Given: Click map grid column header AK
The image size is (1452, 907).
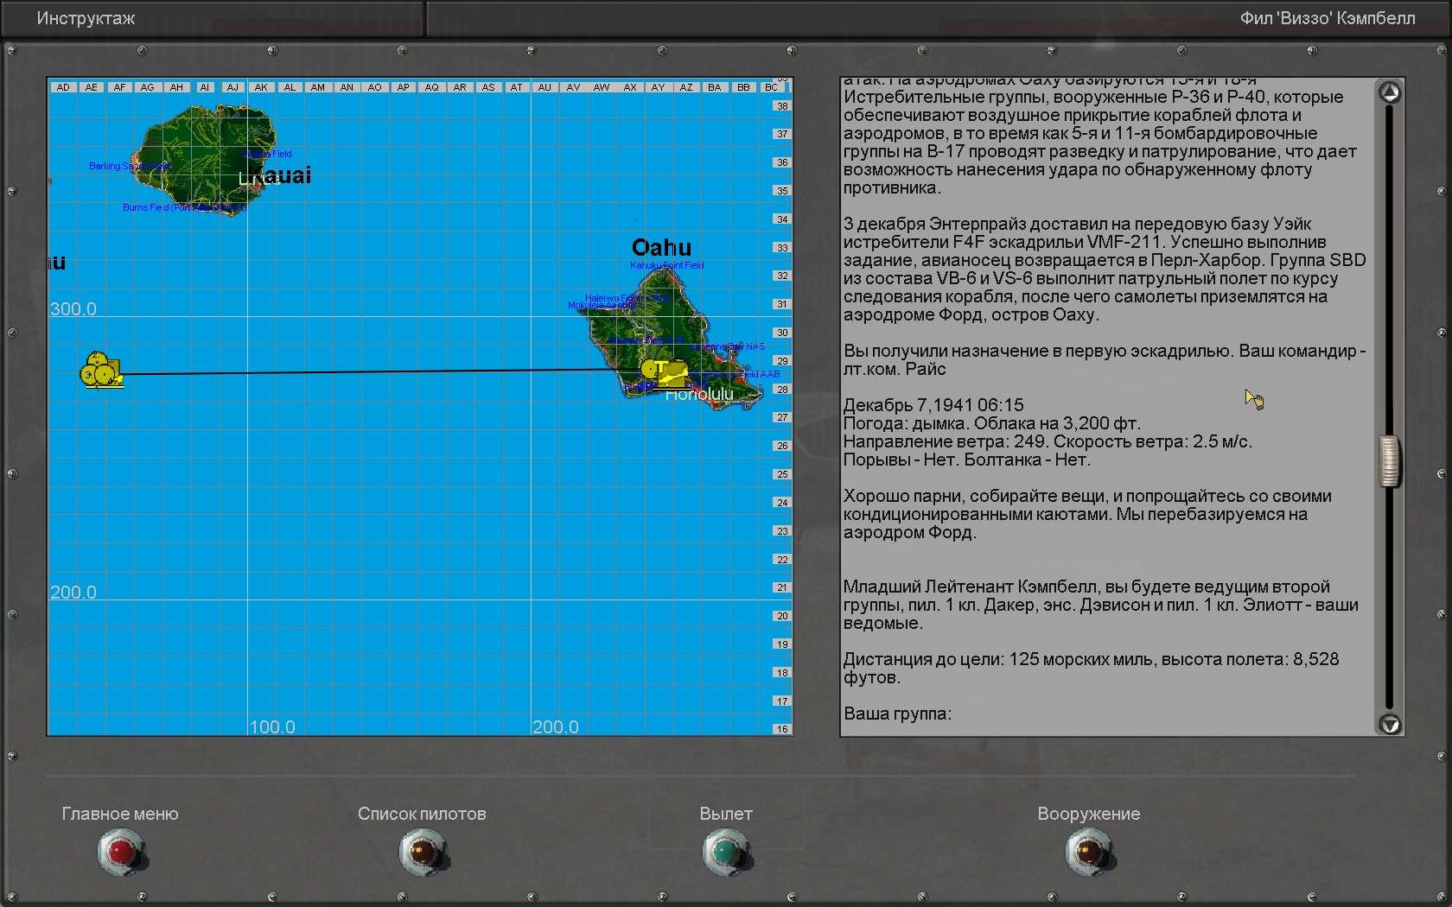Looking at the screenshot, I should 261,87.
